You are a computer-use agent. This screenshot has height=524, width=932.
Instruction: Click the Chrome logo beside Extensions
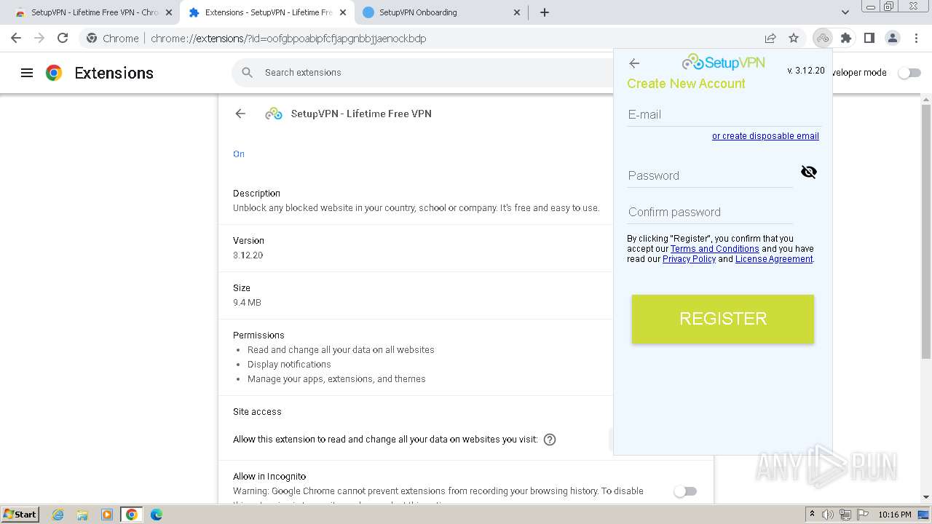54,73
